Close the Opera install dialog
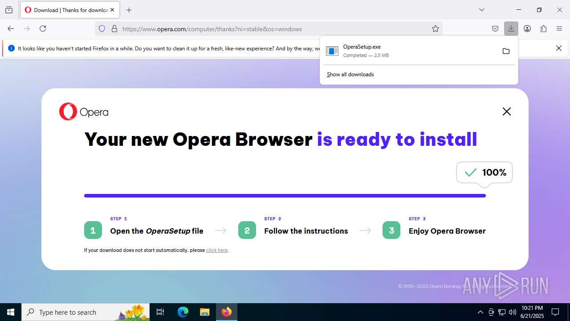The height and width of the screenshot is (321, 570). 506,111
